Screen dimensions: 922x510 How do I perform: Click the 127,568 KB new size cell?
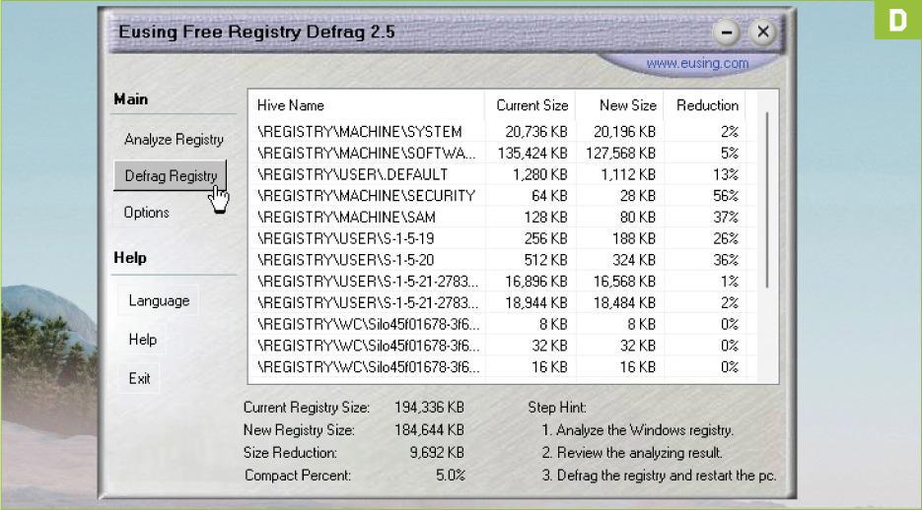[620, 154]
